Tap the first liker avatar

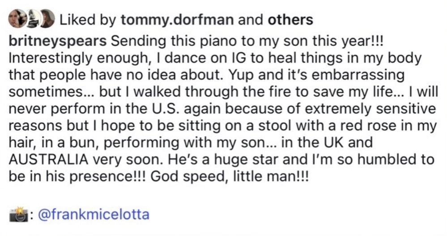pos(17,18)
